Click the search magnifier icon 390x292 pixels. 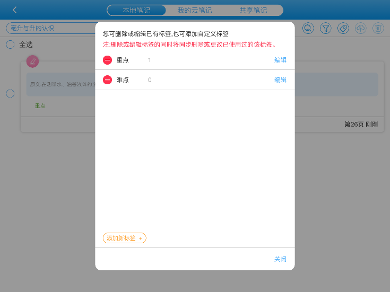coord(308,28)
